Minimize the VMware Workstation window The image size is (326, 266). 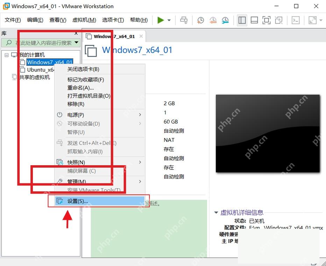(277, 6)
